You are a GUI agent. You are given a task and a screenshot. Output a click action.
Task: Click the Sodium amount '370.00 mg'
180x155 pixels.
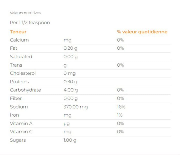coord(75,107)
